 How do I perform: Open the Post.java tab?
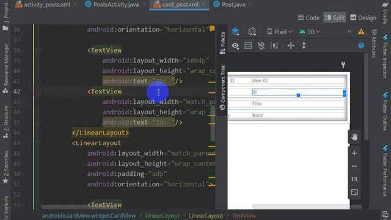230,4
